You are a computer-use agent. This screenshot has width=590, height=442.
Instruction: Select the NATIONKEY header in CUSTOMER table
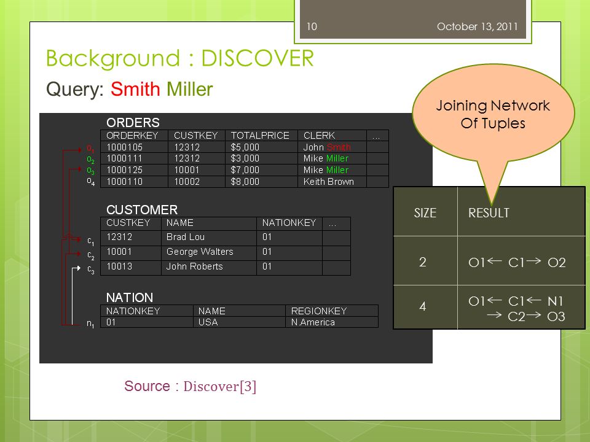click(289, 223)
